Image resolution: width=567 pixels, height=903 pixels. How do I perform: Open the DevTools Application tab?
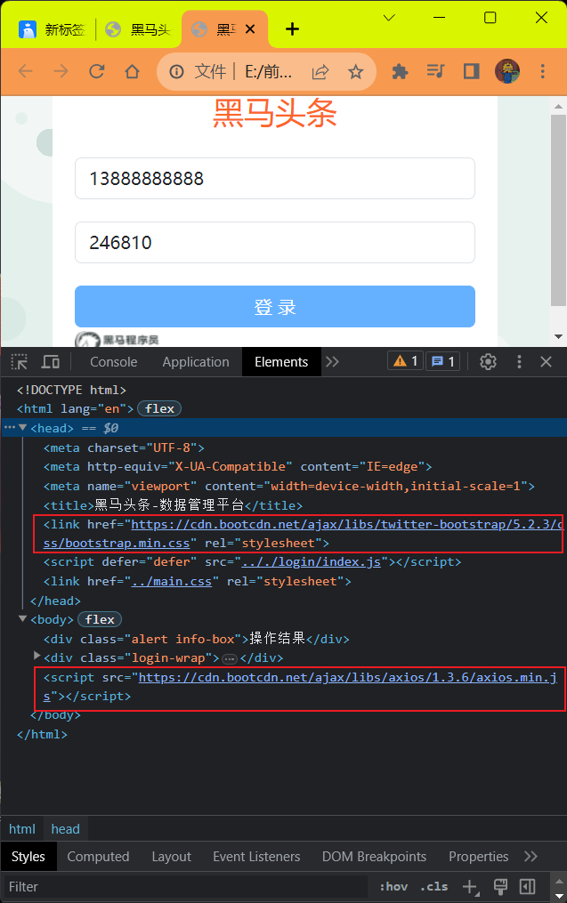[196, 362]
